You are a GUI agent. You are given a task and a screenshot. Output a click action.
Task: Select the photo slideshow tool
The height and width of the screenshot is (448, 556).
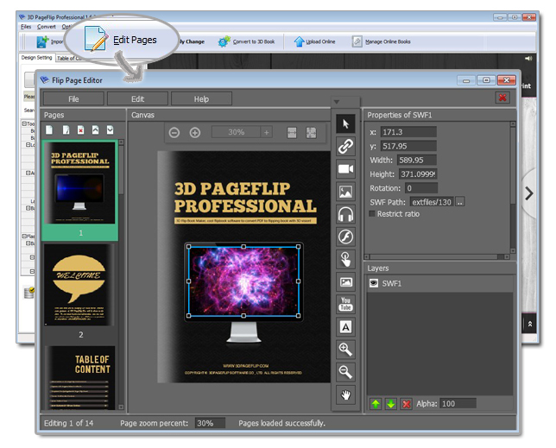pyautogui.click(x=345, y=282)
